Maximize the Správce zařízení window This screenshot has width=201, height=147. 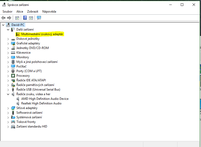pos(182,5)
